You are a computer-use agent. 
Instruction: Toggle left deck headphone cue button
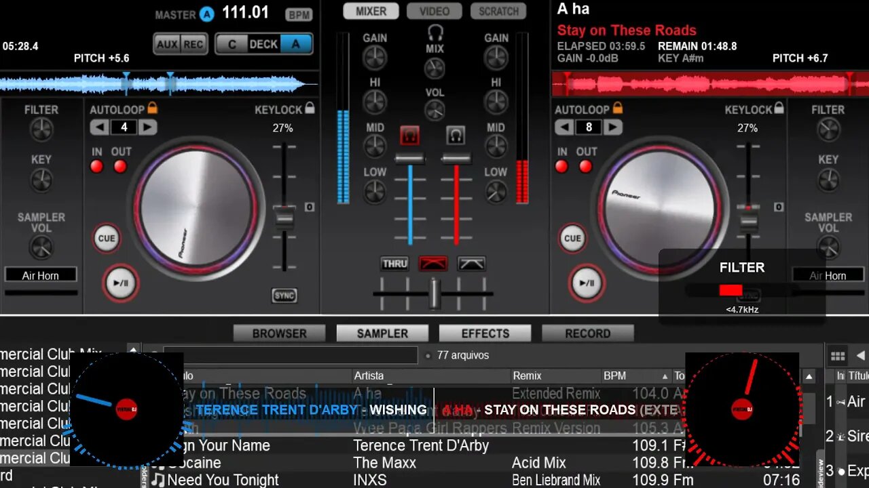click(x=409, y=135)
